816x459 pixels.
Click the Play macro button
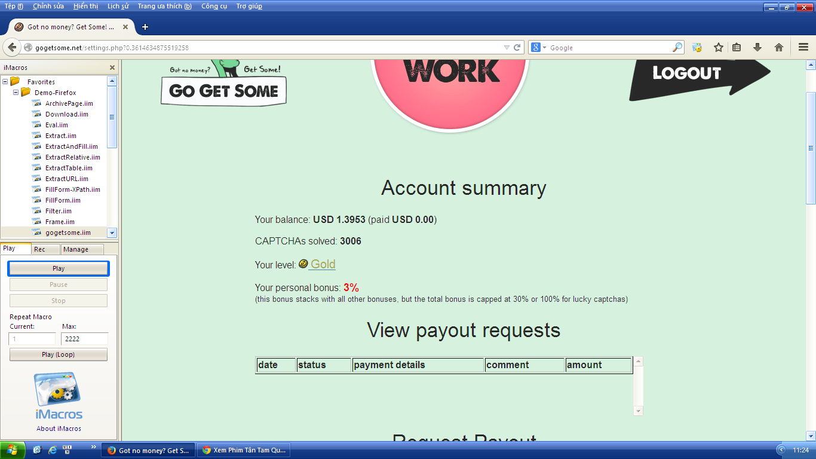pos(59,268)
